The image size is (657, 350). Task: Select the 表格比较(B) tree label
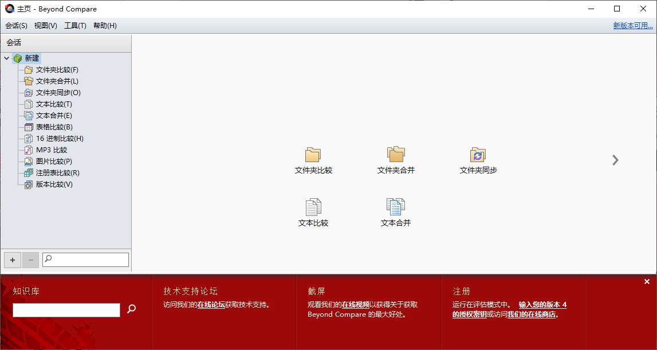click(x=54, y=127)
